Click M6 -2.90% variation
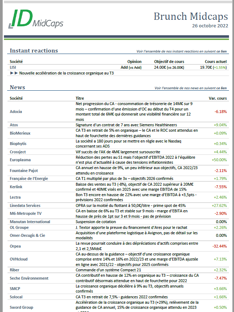234x312 pixels. click(220, 213)
